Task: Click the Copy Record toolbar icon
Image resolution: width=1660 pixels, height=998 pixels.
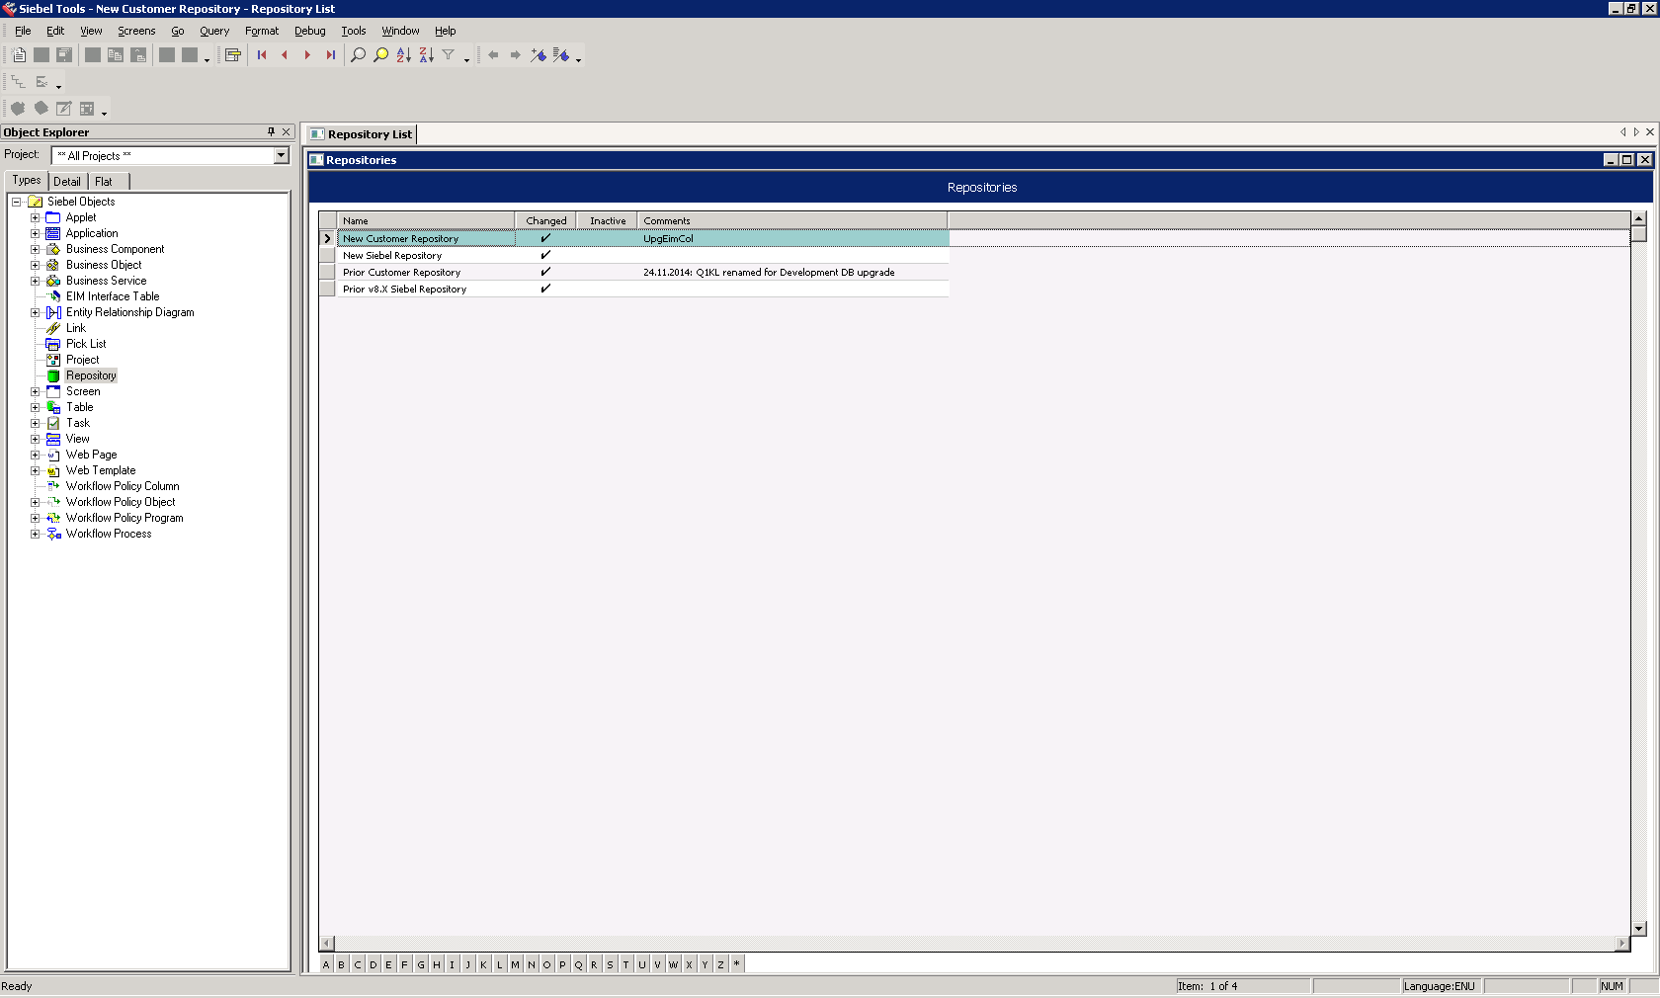Action: 116,55
